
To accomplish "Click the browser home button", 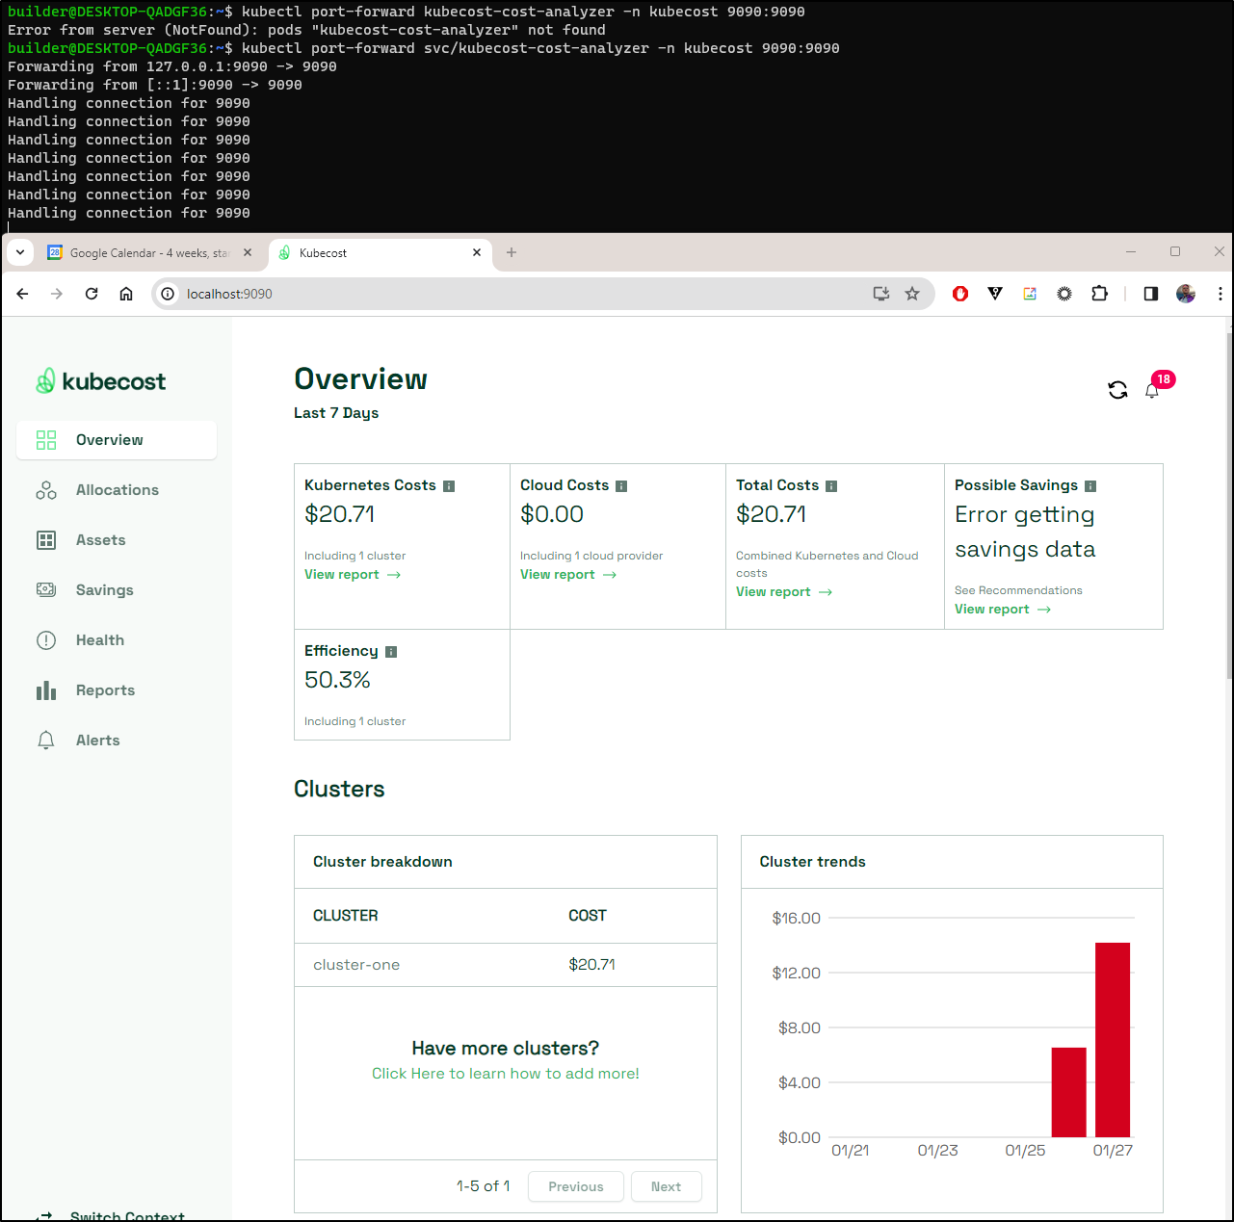I will (x=126, y=294).
